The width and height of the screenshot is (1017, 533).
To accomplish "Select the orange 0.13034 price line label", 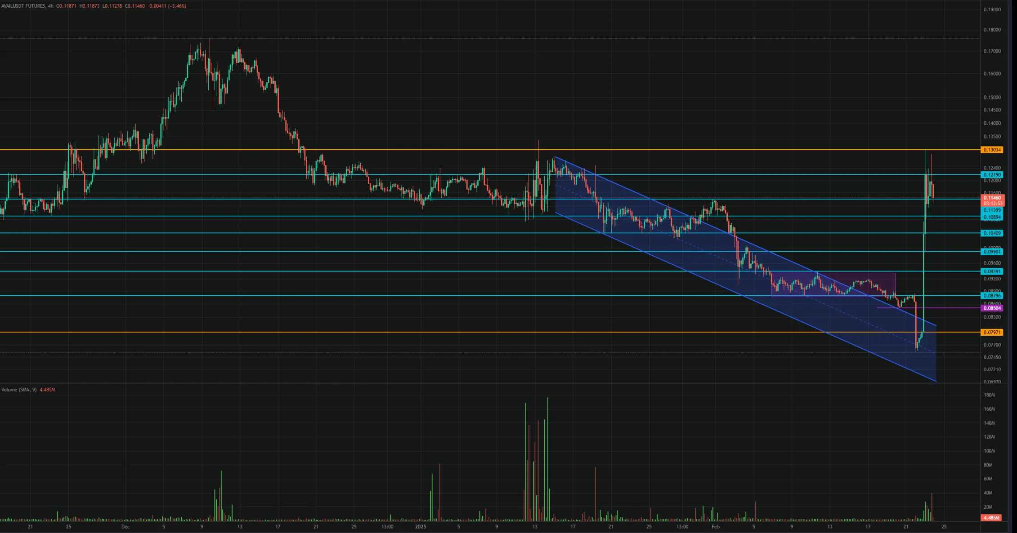I will [992, 150].
